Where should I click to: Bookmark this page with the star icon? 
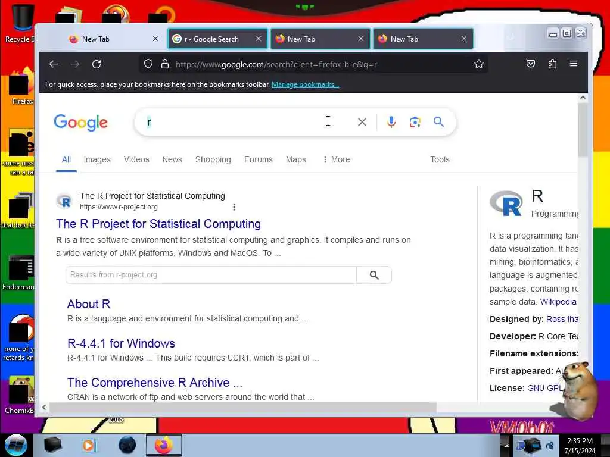pyautogui.click(x=479, y=64)
